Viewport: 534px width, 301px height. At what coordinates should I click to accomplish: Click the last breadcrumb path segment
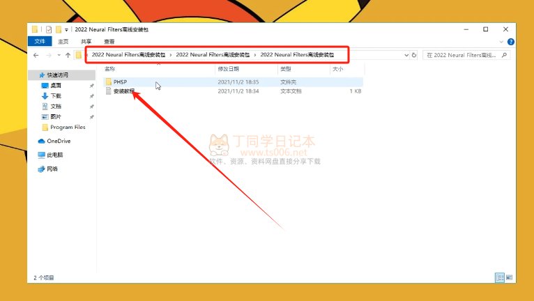297,55
